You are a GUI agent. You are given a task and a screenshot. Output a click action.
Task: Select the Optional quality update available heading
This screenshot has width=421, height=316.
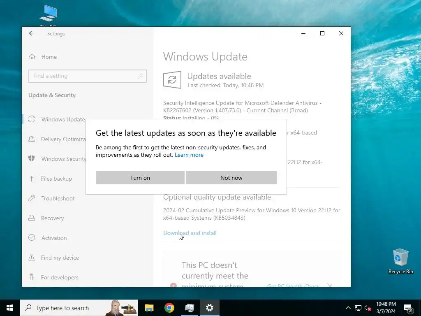[x=217, y=197]
